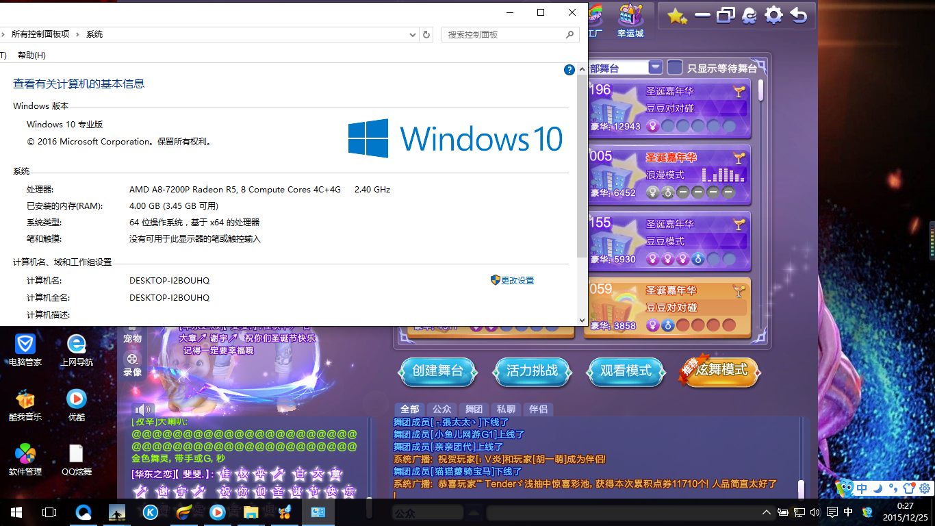
Task: Switch to 伴侣 chat tab
Action: (x=538, y=409)
